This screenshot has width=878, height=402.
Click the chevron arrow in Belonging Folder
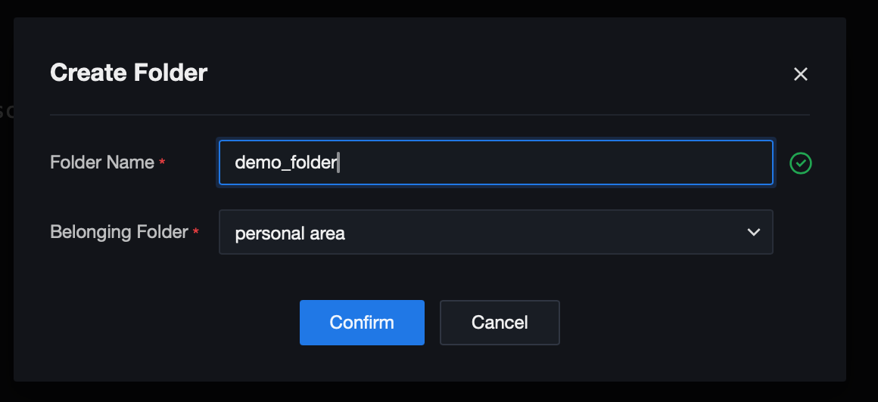click(753, 232)
